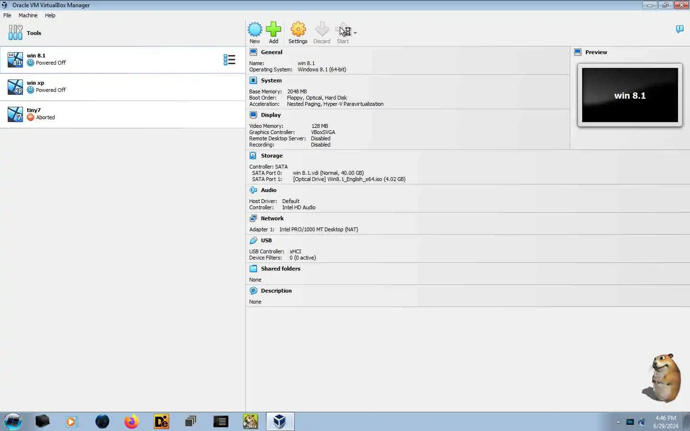The width and height of the screenshot is (690, 431).
Task: Click the hamster Box icon in taskbar
Action: [x=251, y=421]
